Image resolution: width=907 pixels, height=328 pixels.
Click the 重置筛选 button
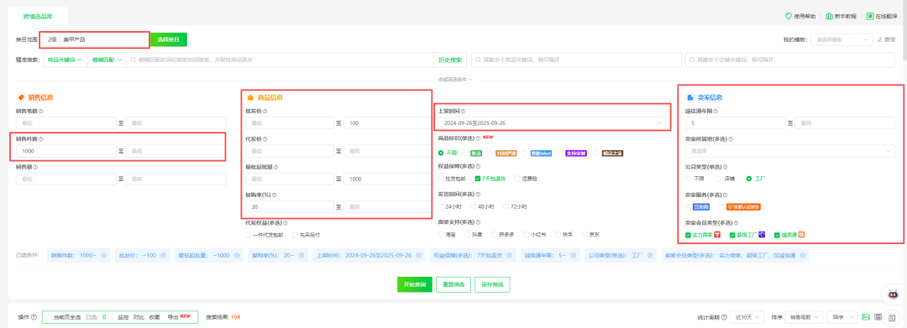[x=453, y=284]
